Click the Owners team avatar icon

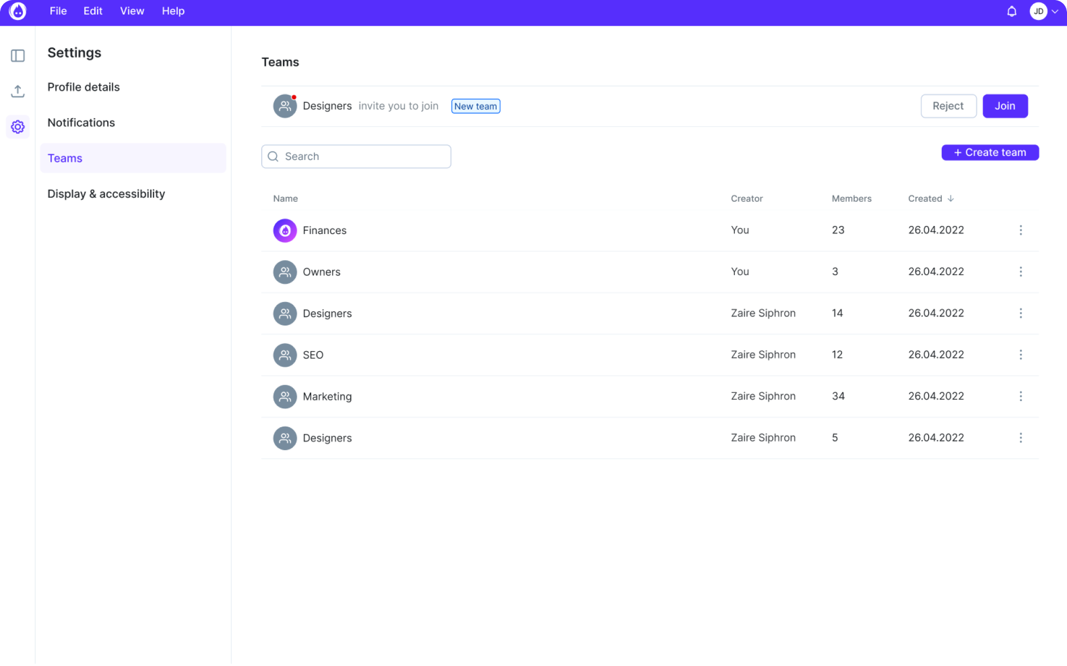pos(285,272)
